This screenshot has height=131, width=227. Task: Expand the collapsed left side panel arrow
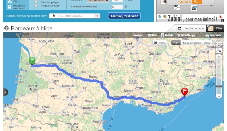[x=5, y=92]
